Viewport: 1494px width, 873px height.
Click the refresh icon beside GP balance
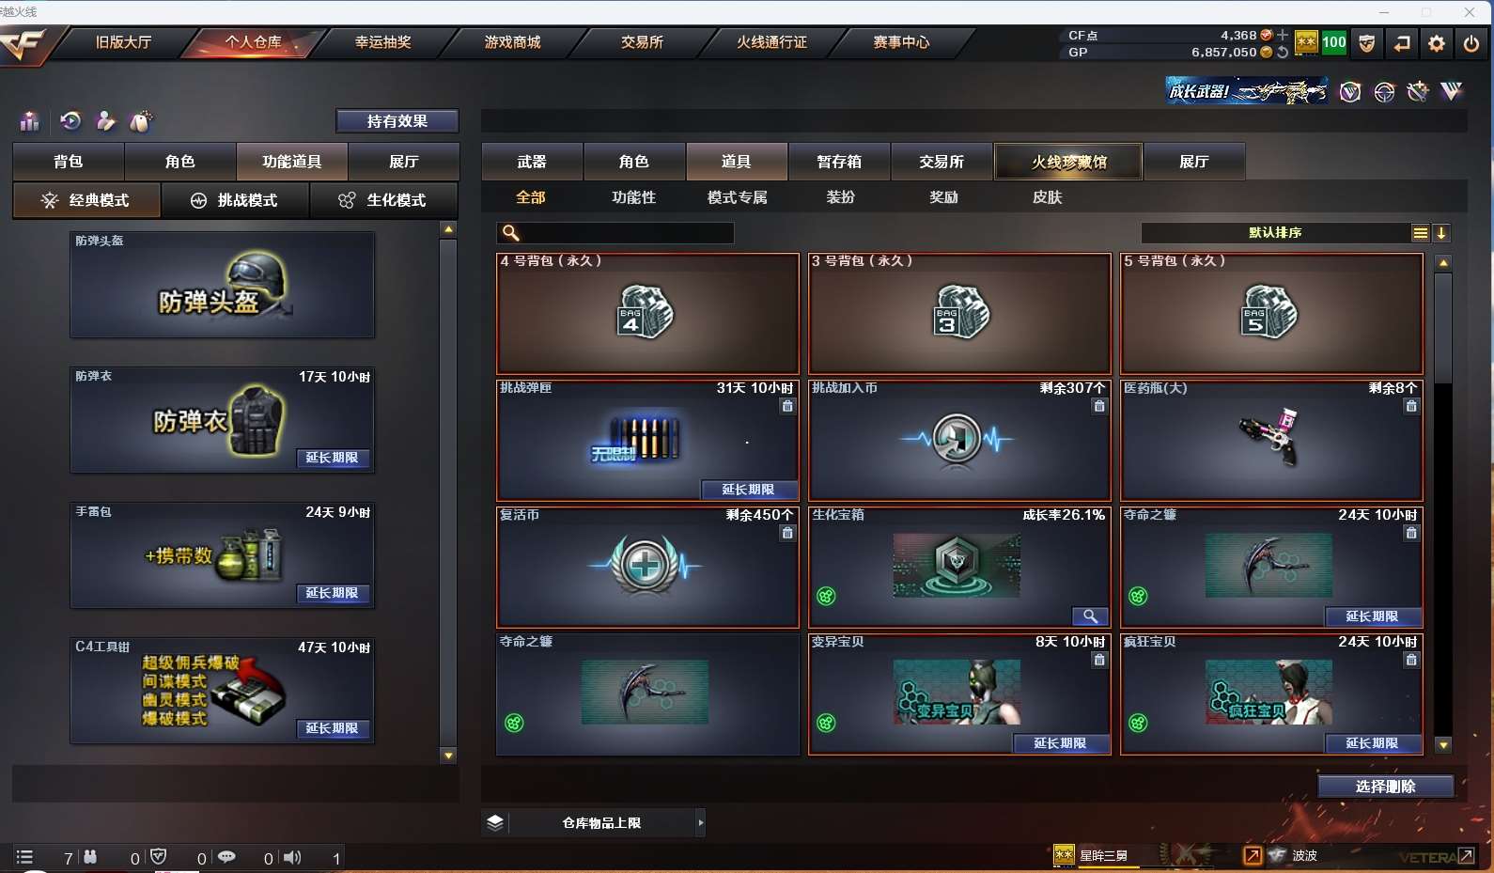1283,53
